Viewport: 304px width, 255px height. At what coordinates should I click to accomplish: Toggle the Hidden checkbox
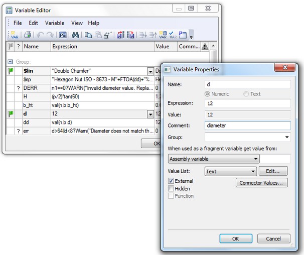pyautogui.click(x=171, y=188)
